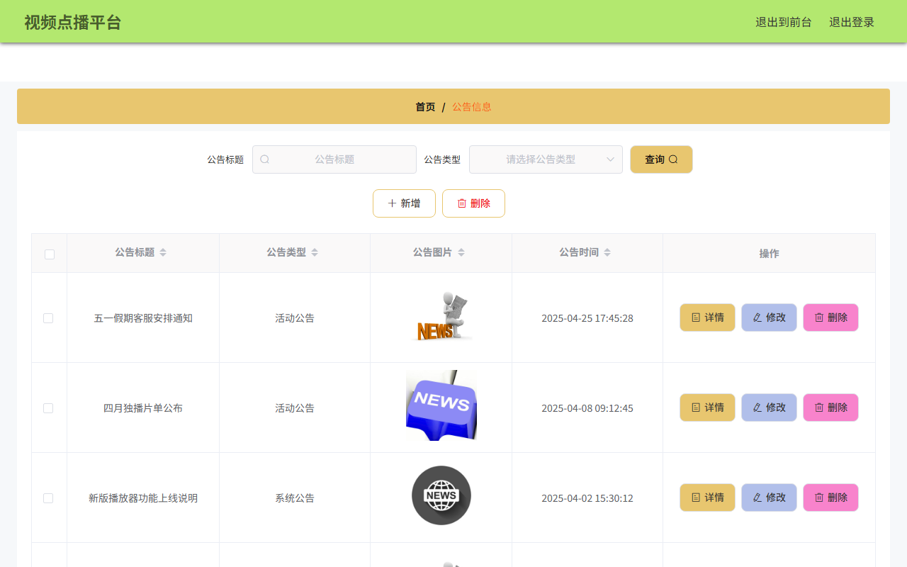Click the 删除 batch delete button above the table
907x567 pixels.
pos(473,203)
